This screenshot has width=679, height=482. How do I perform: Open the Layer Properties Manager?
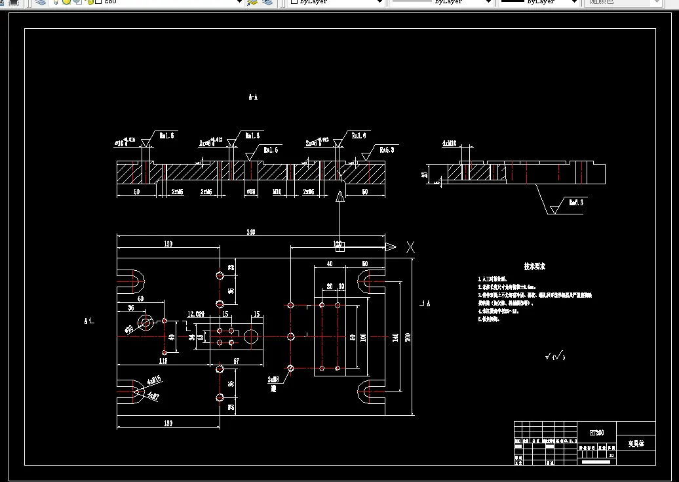[x=41, y=2]
